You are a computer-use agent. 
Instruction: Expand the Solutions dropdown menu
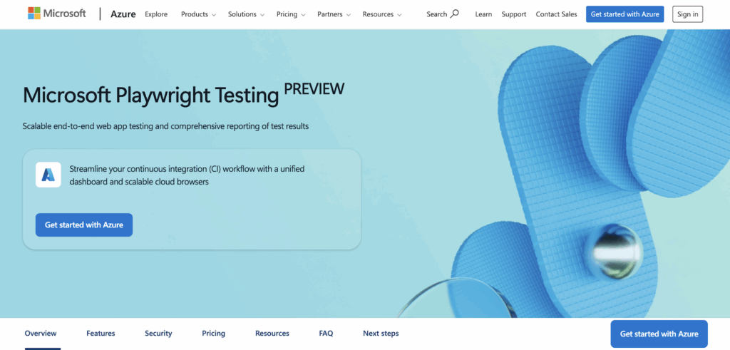tap(246, 14)
